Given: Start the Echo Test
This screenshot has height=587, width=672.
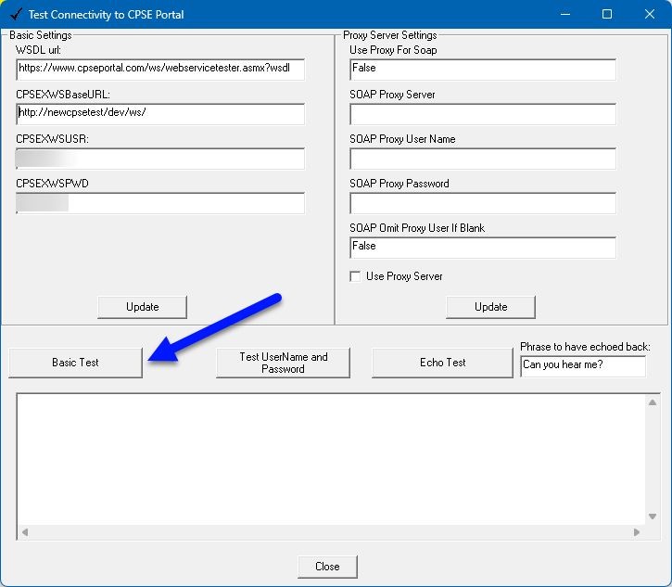Looking at the screenshot, I should tap(442, 363).
